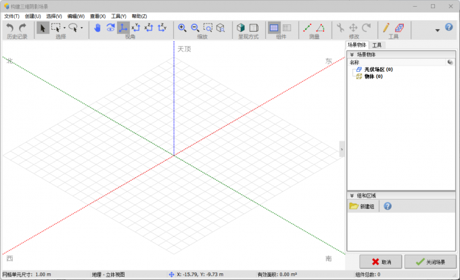Click the wrench modify object icon
This screenshot has width=460, height=280.
tap(340, 28)
